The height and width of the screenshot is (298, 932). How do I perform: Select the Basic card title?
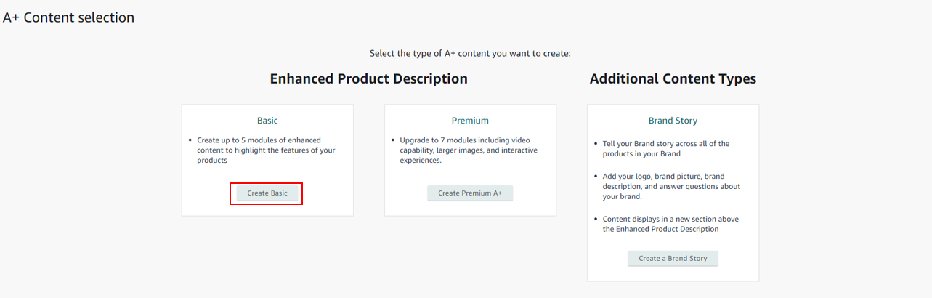pos(267,121)
